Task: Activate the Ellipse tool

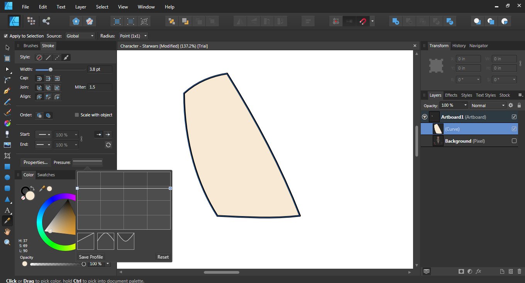Action: pos(7,177)
